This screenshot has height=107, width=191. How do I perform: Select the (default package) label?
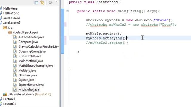coord(25,32)
